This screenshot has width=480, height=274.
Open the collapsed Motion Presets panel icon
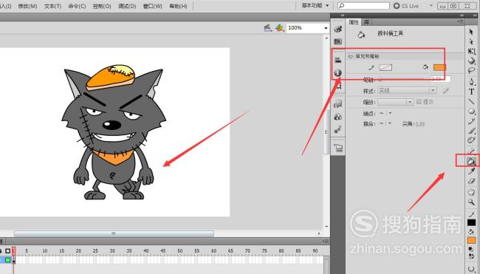tap(338, 129)
